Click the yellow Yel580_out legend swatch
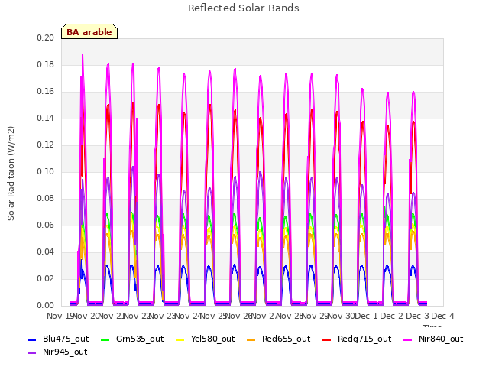The image size is (489, 367). pyautogui.click(x=180, y=339)
